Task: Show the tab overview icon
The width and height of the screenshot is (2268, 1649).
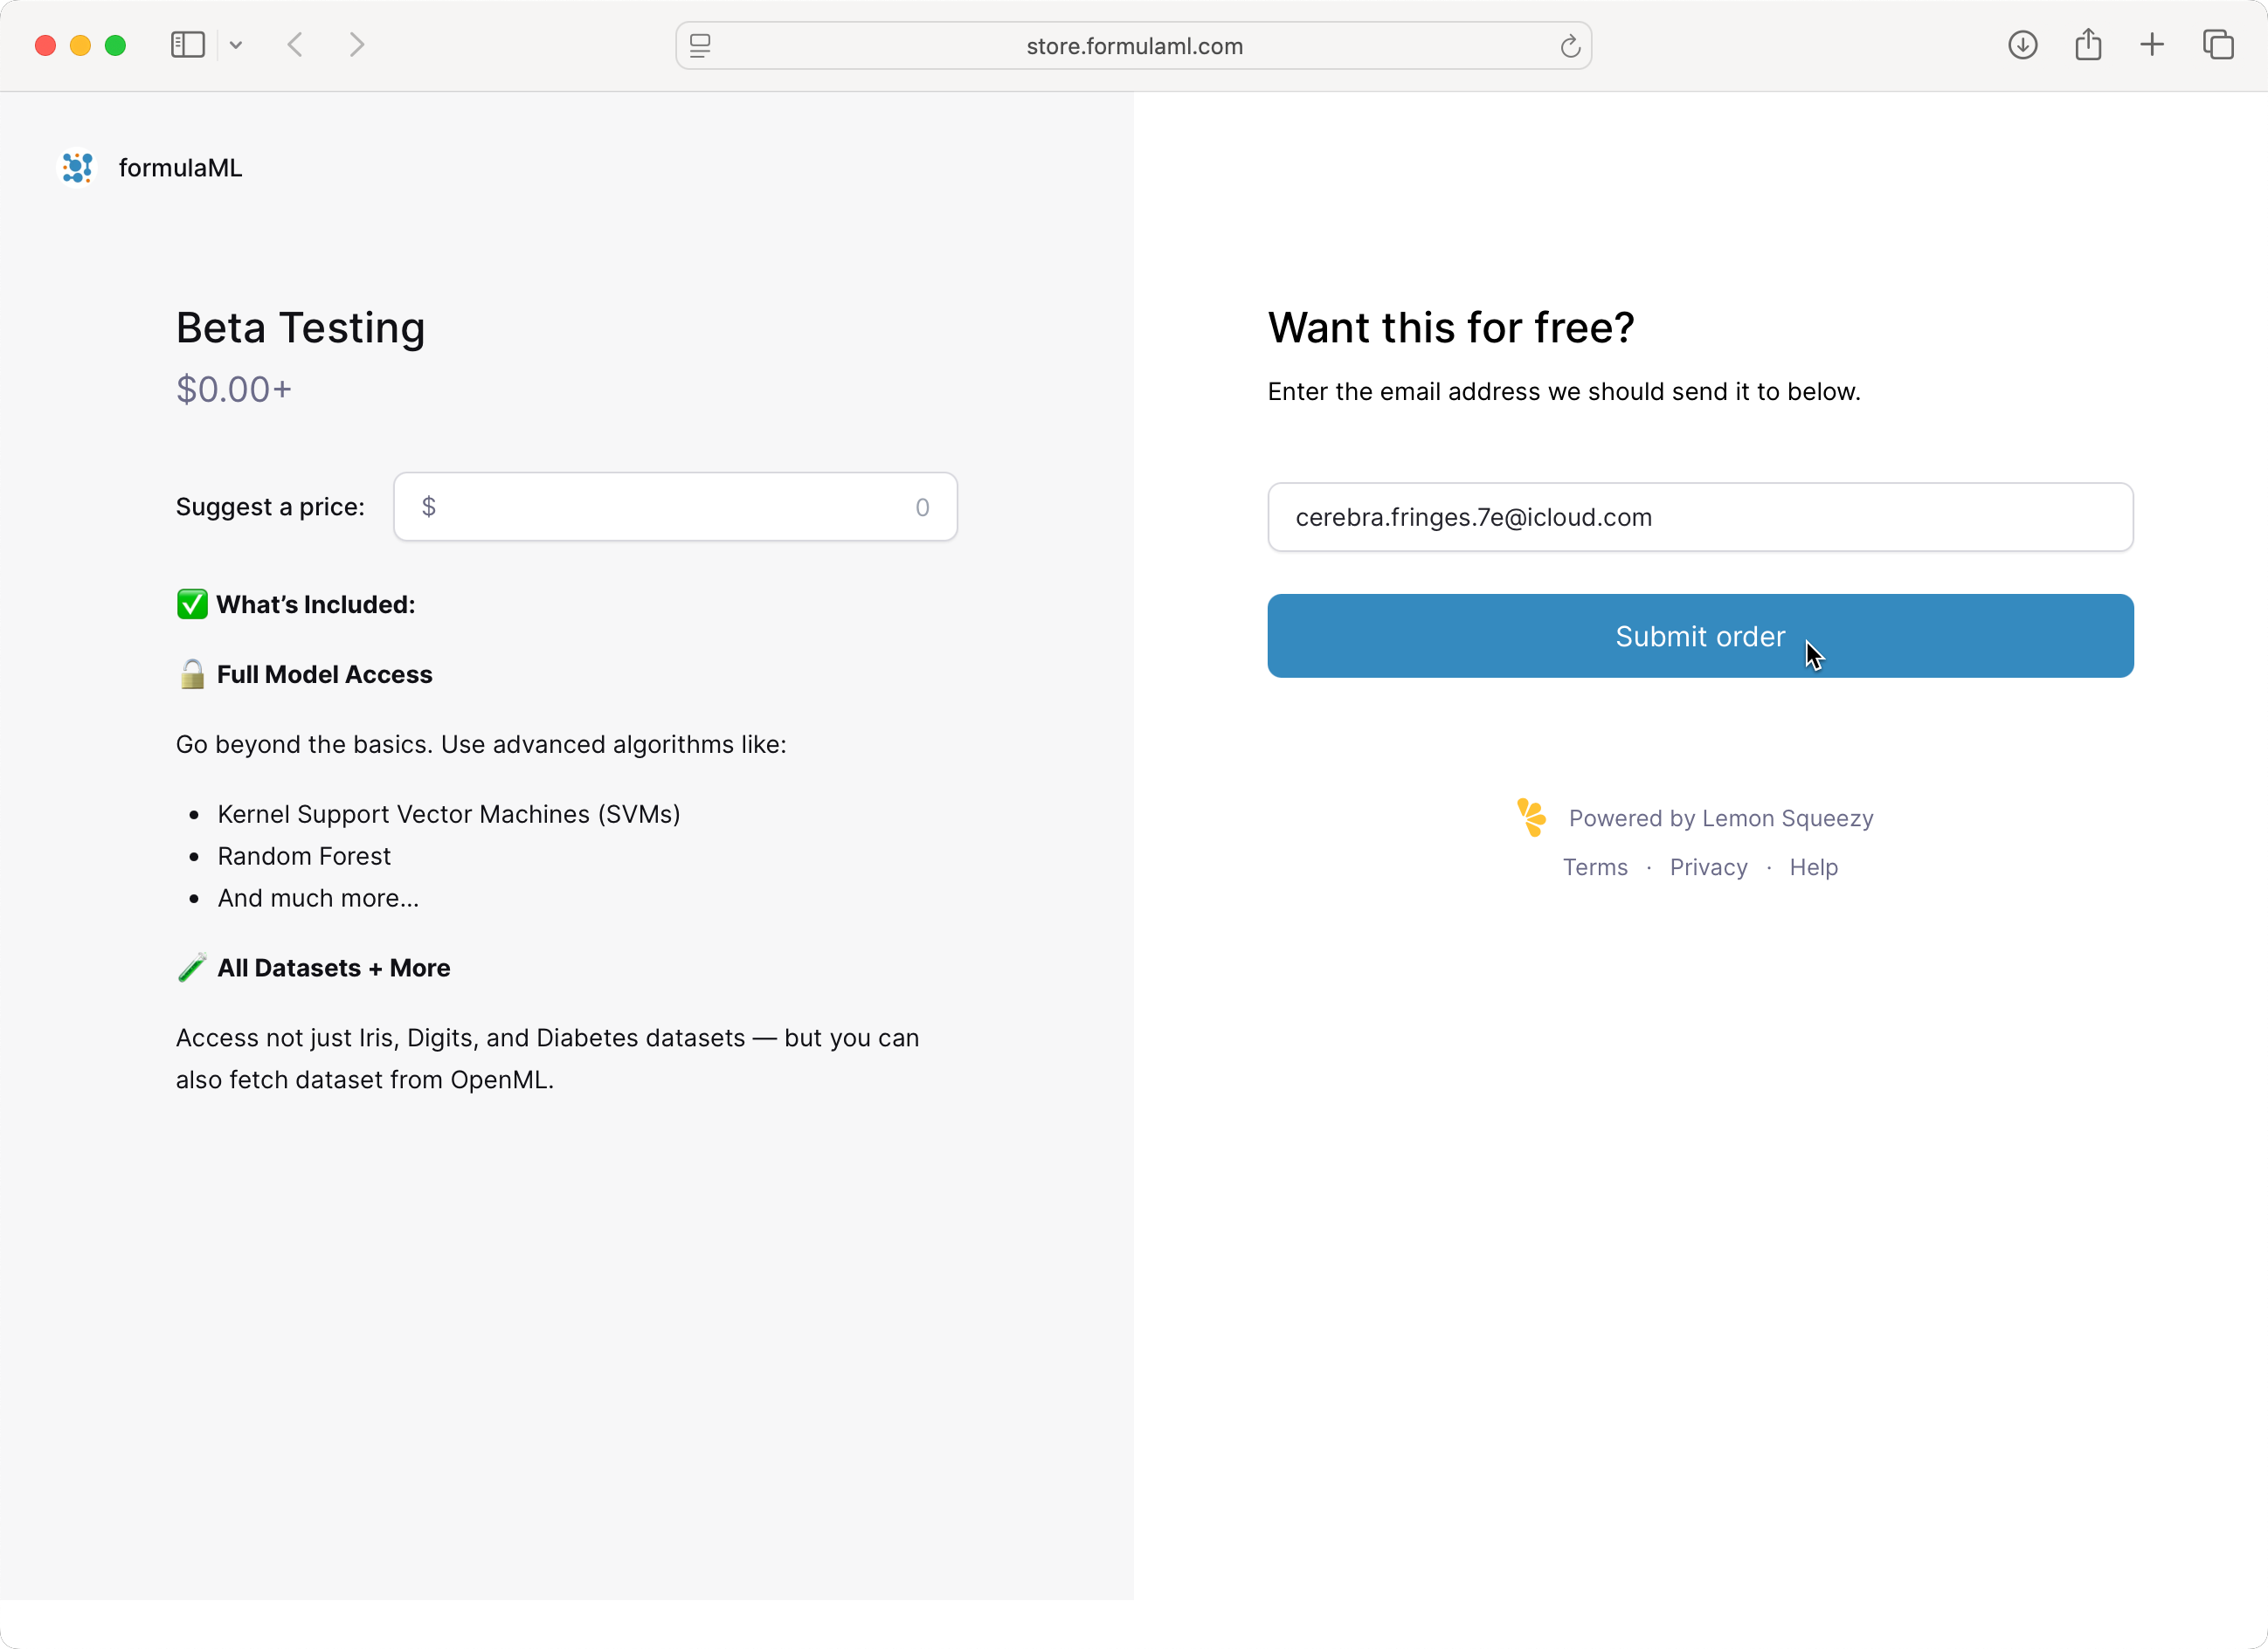Action: pos(2218,45)
